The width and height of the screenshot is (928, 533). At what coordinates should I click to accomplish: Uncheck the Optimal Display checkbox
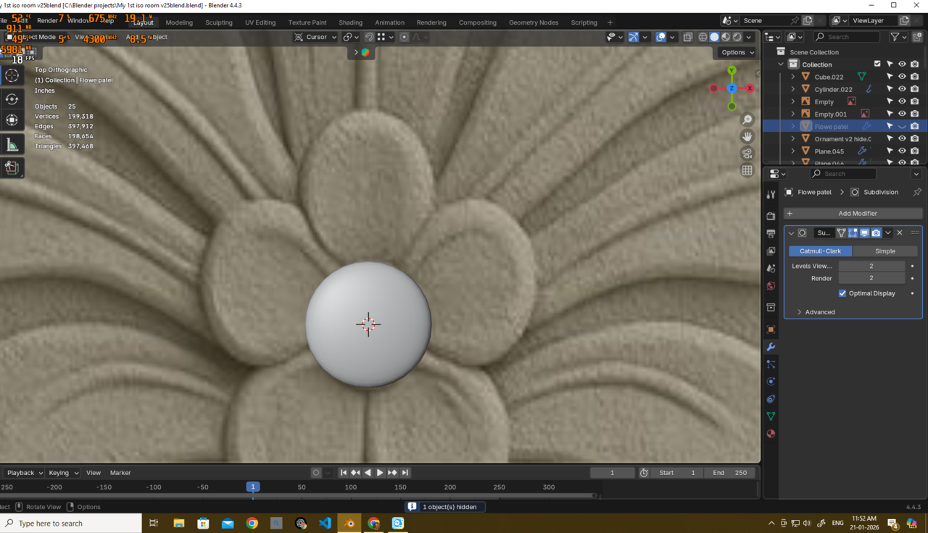click(x=842, y=293)
